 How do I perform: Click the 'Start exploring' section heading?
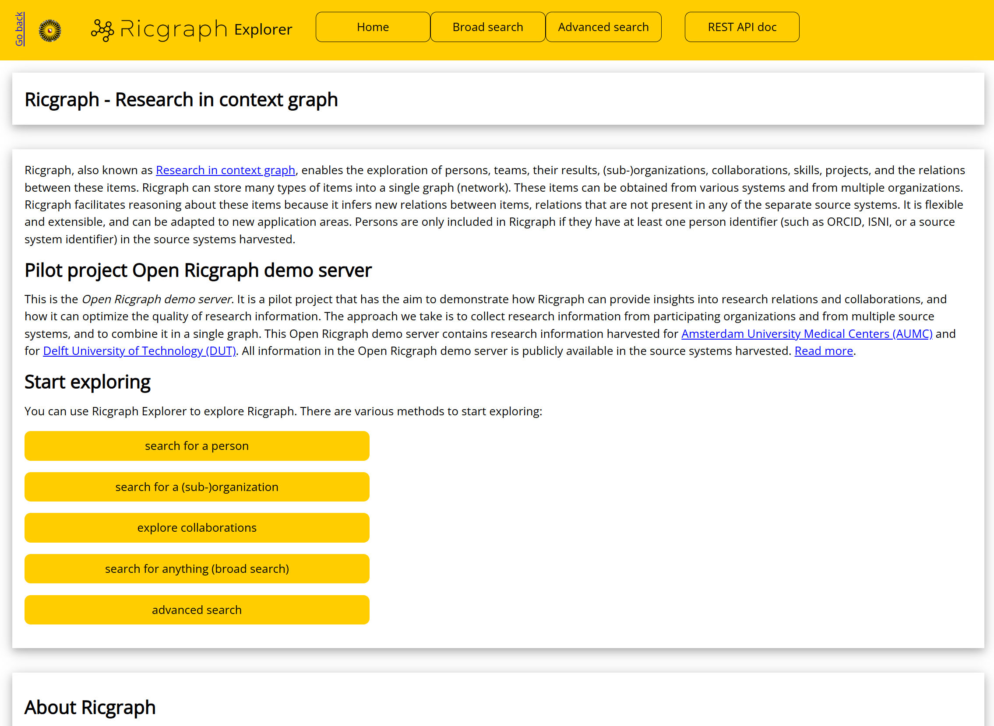click(88, 382)
